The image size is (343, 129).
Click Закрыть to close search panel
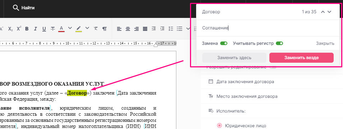(325, 43)
